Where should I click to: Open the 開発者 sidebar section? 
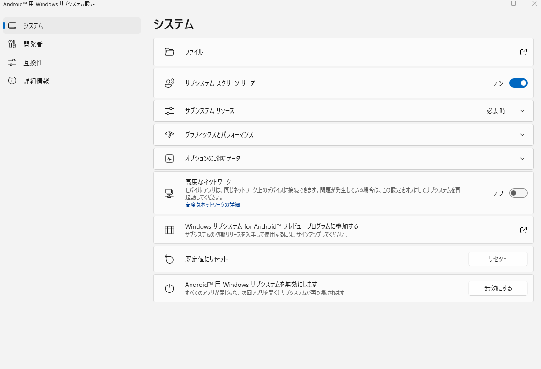[x=72, y=44]
